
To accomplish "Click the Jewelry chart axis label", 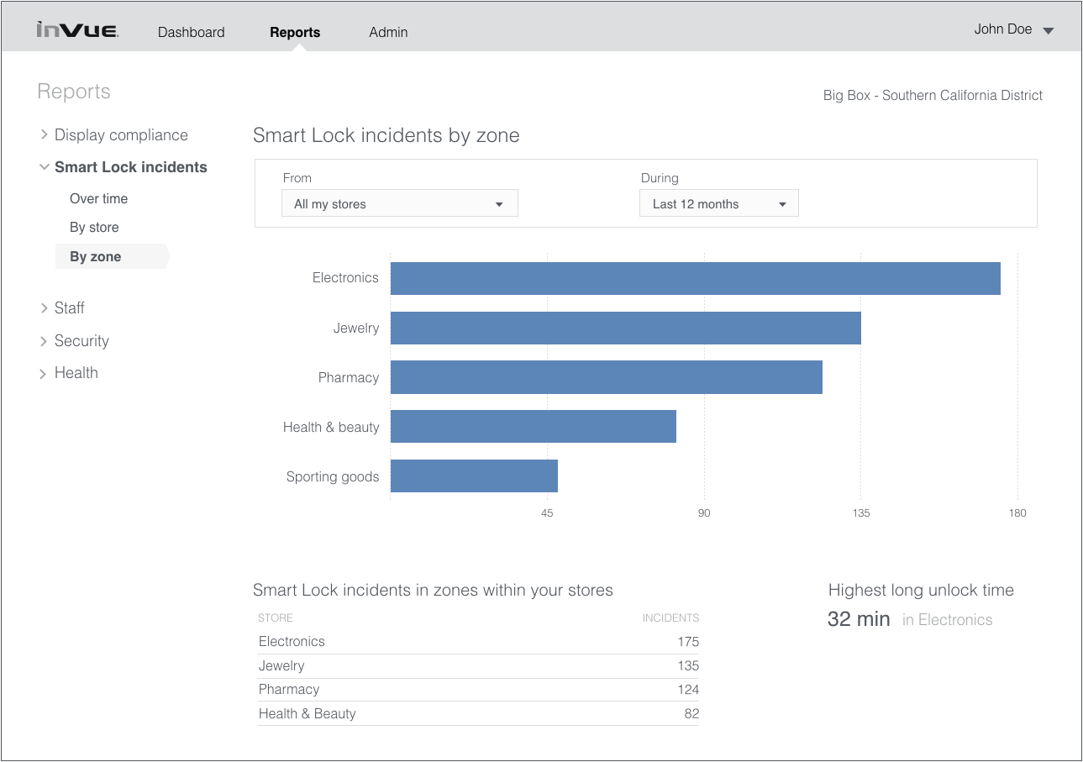I will (x=356, y=328).
